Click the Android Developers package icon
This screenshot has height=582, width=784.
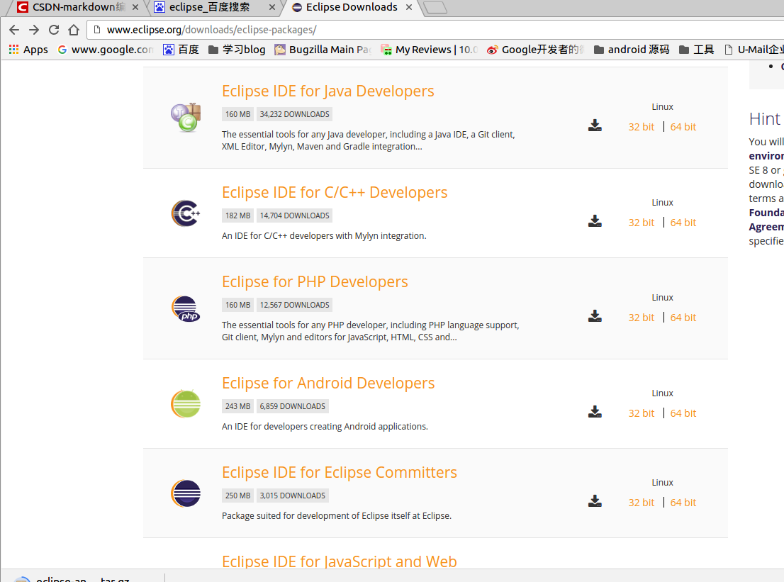click(x=186, y=403)
